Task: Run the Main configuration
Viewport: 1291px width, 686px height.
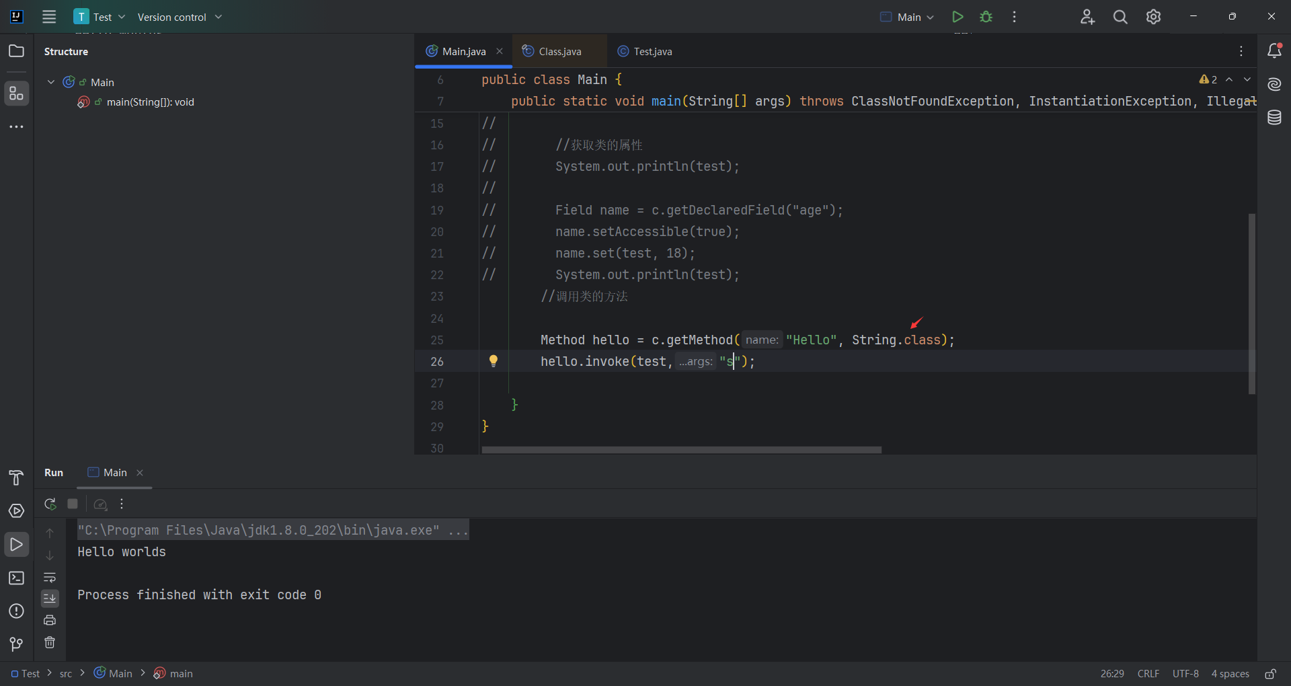Action: [x=957, y=17]
